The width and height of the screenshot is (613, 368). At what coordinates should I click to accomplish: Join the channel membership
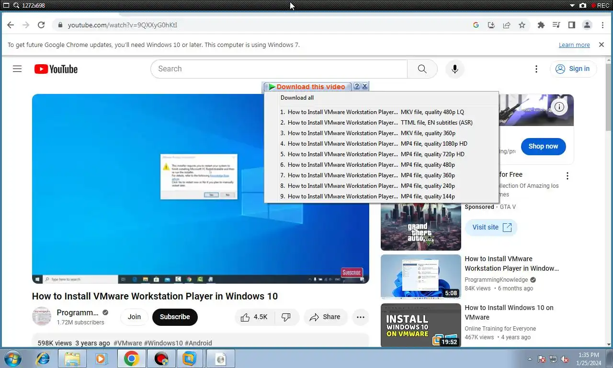(134, 317)
